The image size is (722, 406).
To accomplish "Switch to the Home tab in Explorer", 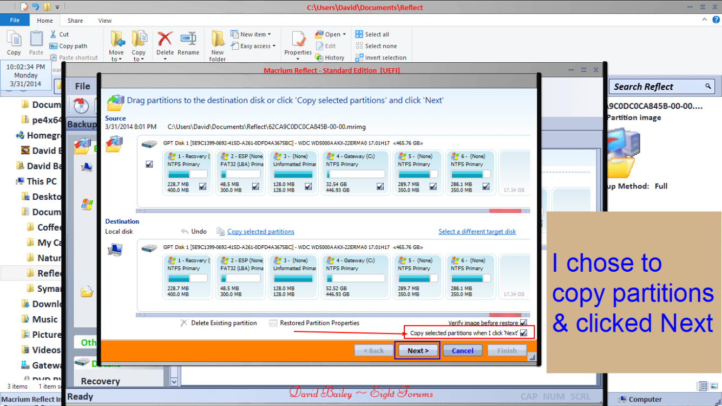I will pyautogui.click(x=45, y=21).
